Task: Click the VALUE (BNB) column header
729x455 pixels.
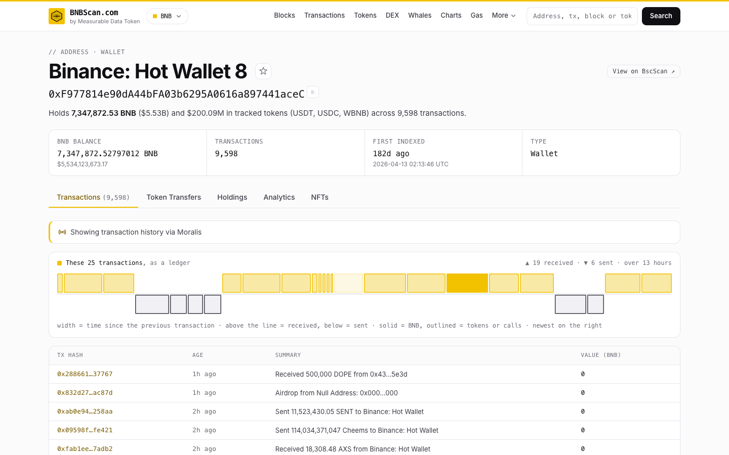Action: pos(601,355)
